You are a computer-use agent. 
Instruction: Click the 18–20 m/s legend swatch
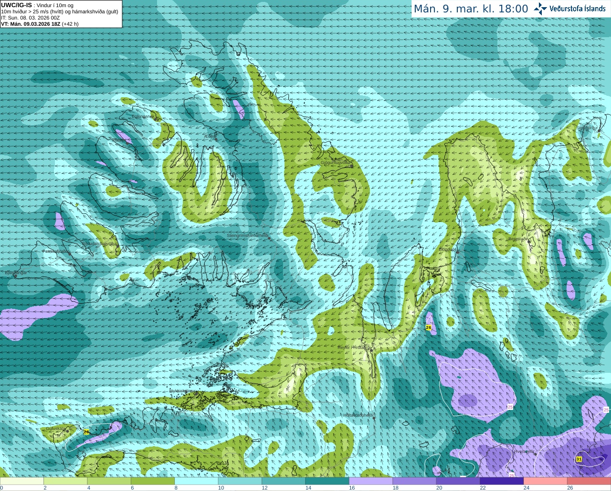click(x=415, y=481)
